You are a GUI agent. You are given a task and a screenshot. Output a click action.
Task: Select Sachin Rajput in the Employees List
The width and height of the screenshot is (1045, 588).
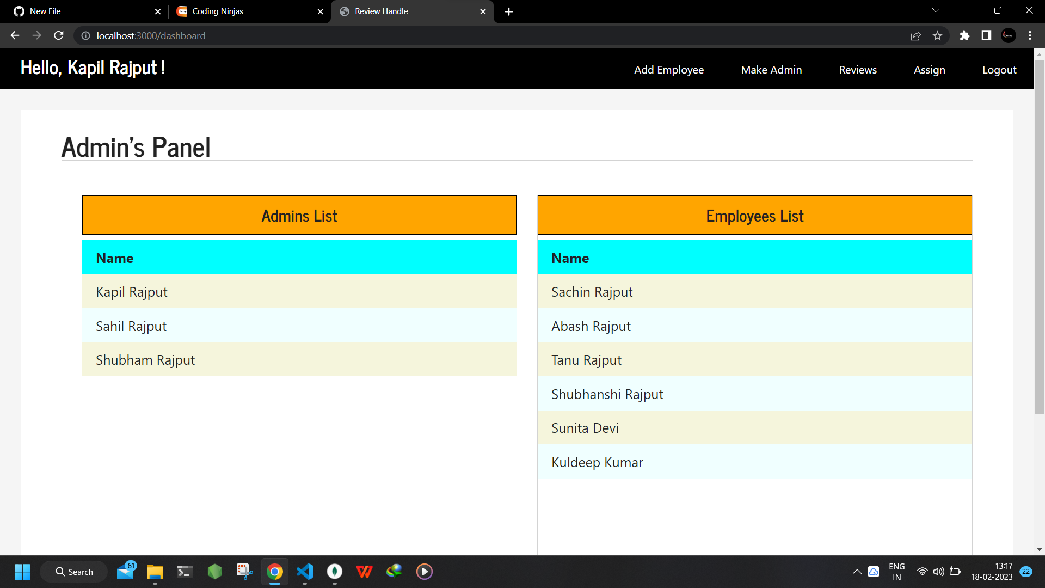592,292
